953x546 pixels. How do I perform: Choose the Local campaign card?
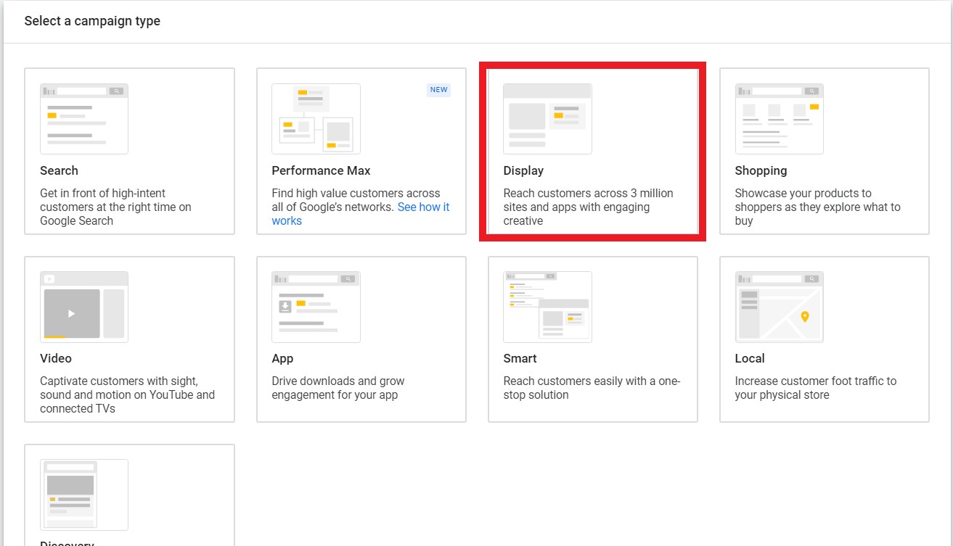pos(824,339)
